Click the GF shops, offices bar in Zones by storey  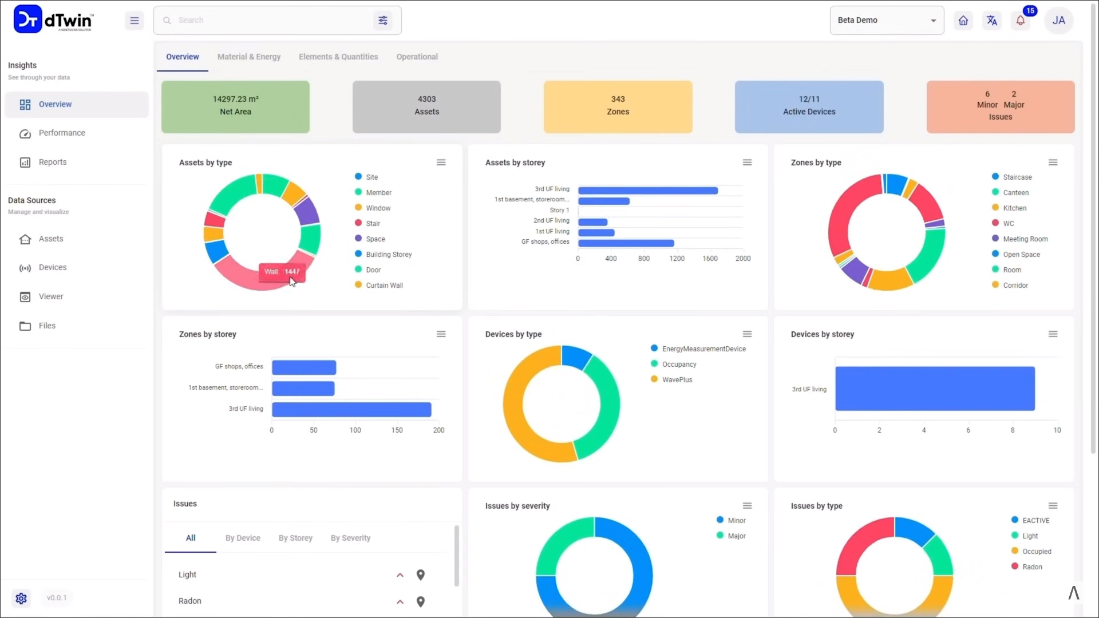pyautogui.click(x=304, y=367)
